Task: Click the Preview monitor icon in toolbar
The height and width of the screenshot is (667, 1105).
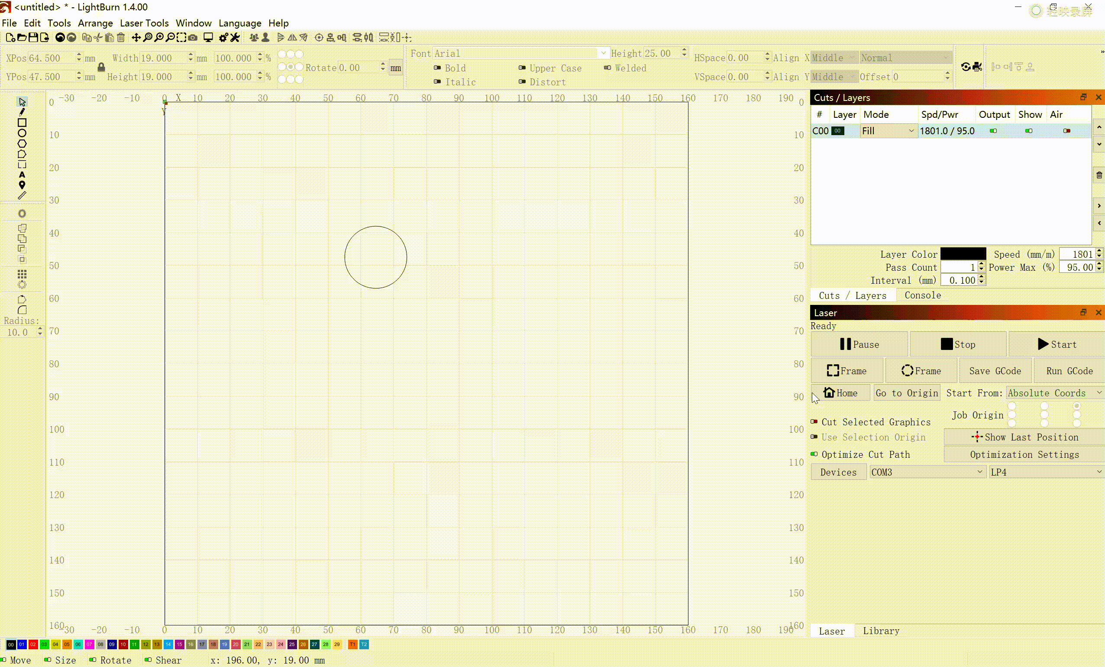Action: click(x=208, y=38)
